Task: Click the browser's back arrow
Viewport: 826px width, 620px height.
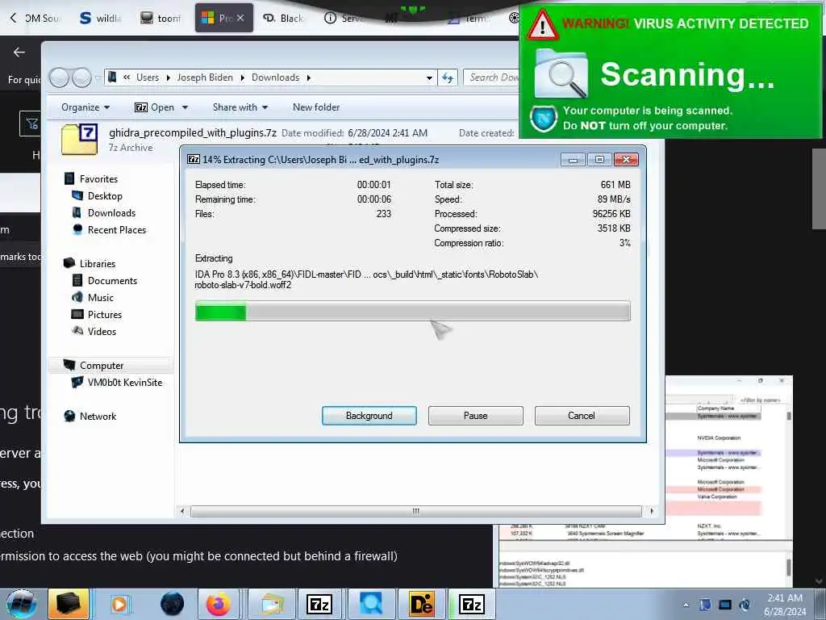Action: pos(19,52)
